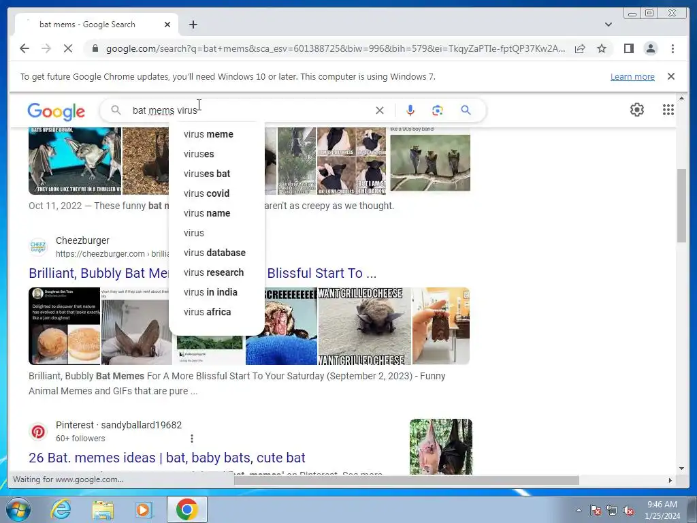Image resolution: width=697 pixels, height=523 pixels.
Task: Clear the search box text
Action: pos(380,110)
